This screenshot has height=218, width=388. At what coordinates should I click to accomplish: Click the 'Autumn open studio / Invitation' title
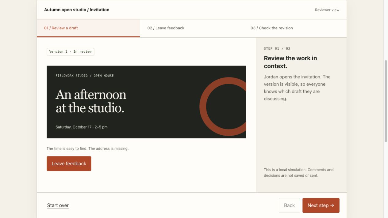[x=77, y=10]
